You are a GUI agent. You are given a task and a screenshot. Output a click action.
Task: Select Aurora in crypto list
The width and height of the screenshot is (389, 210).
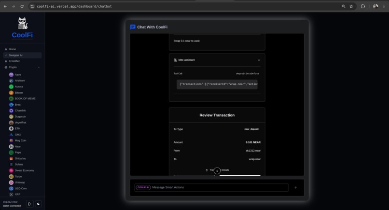(x=19, y=86)
